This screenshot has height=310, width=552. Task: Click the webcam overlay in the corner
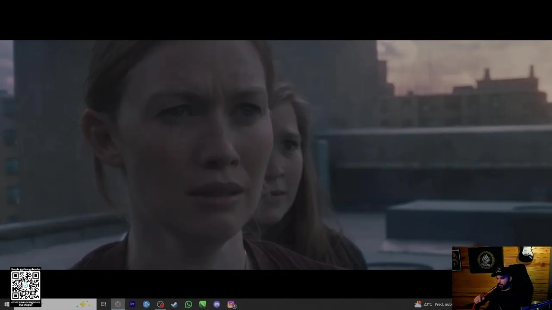(x=502, y=278)
